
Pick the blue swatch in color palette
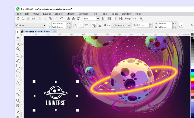[x=192, y=70]
